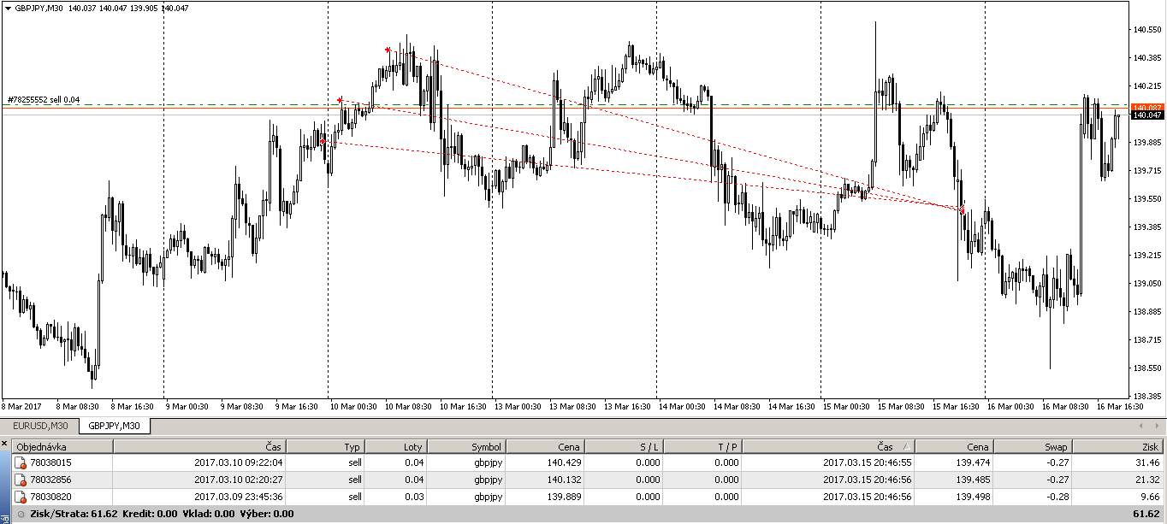Click the order icon beside 78032856
Viewport: 1167px width, 524px height.
(x=21, y=480)
